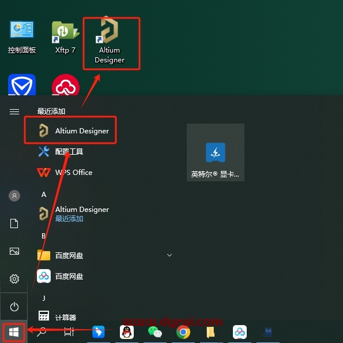Screen dimensions: 343x343
Task: Open the blue shield envelope desktop icon
Action: [x=22, y=85]
